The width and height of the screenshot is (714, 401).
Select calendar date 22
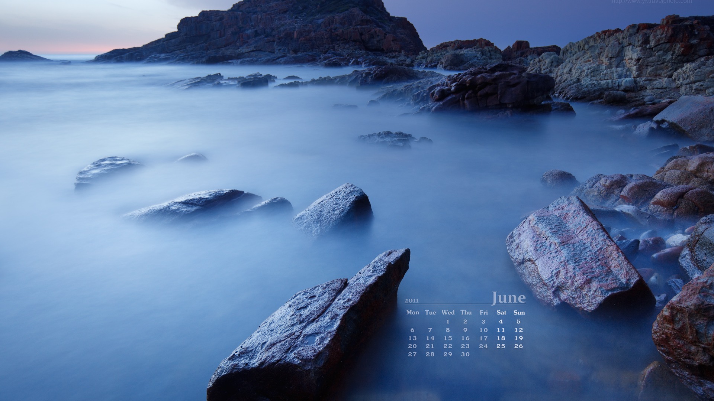click(x=448, y=346)
